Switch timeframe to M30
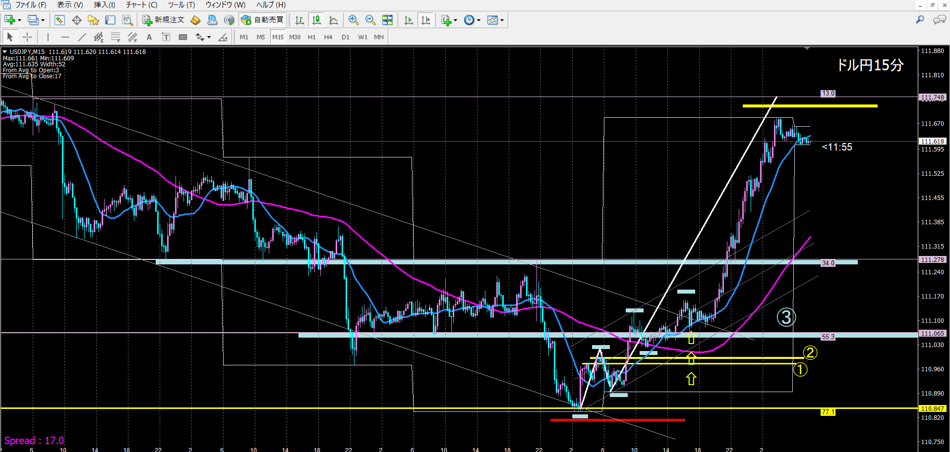 pyautogui.click(x=295, y=37)
